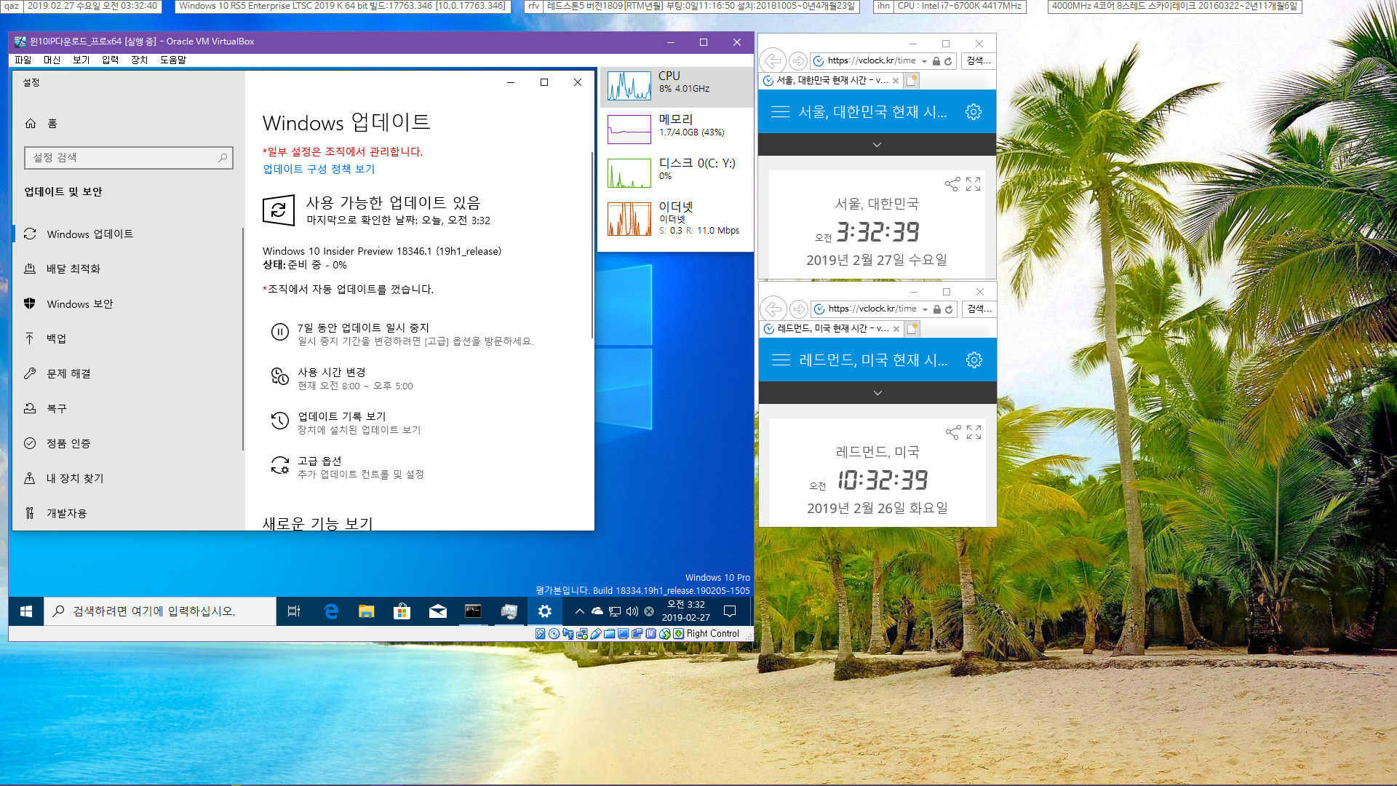Expand dark chevron bar on Seoul page
This screenshot has width=1397, height=786.
877,145
